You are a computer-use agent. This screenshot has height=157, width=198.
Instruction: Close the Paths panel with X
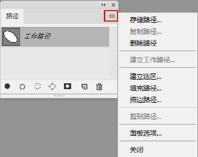(x=113, y=5)
